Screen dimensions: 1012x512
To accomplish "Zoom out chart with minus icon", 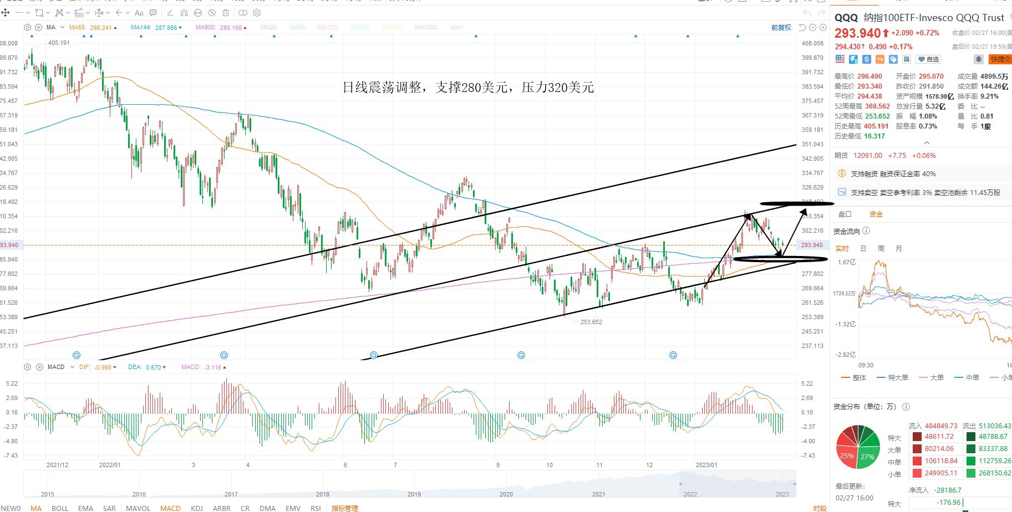I will 813,27.
